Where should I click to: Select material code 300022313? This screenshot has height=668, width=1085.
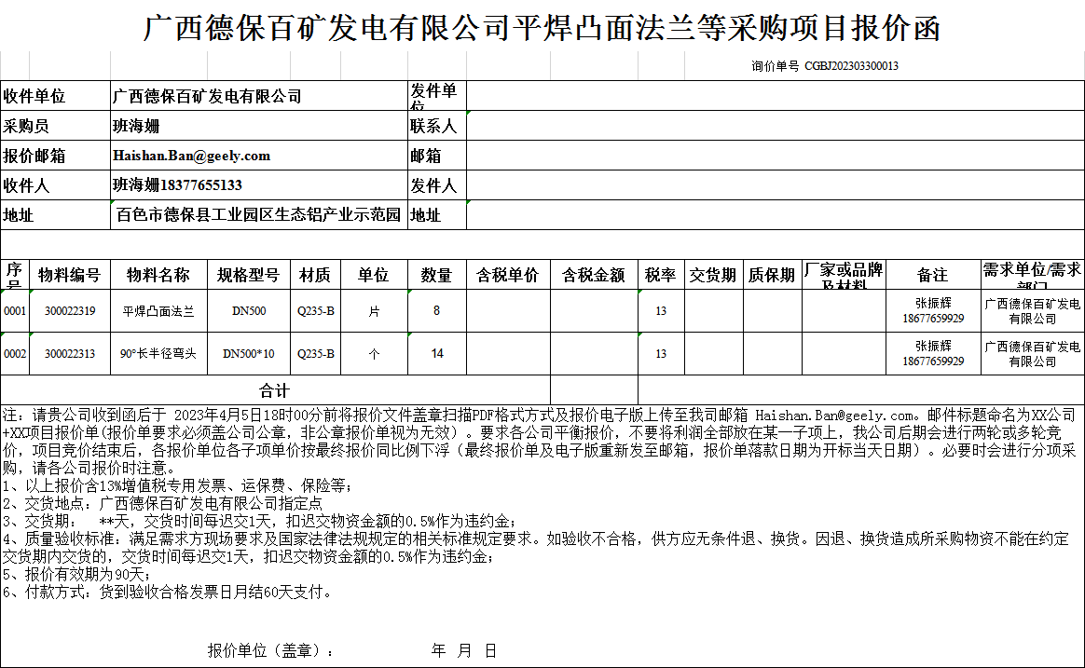pos(70,353)
